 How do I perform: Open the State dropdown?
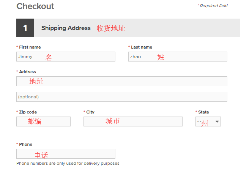(208, 122)
